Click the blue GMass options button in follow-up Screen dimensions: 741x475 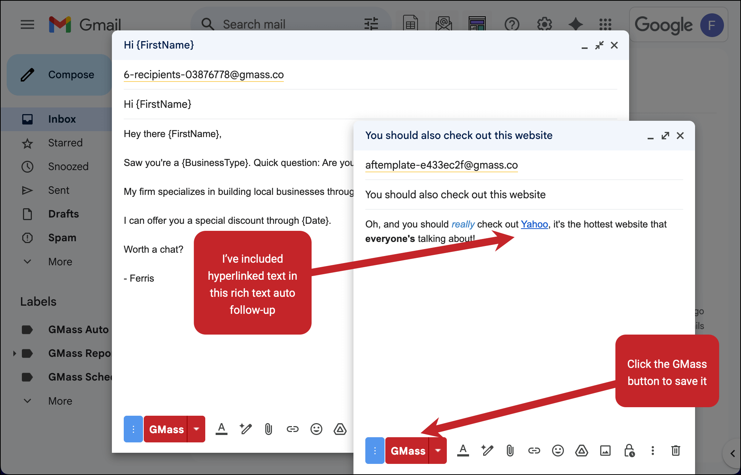pos(375,451)
